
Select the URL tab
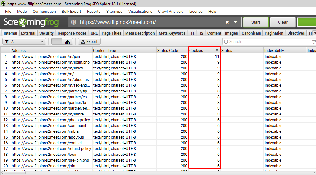[94, 33]
